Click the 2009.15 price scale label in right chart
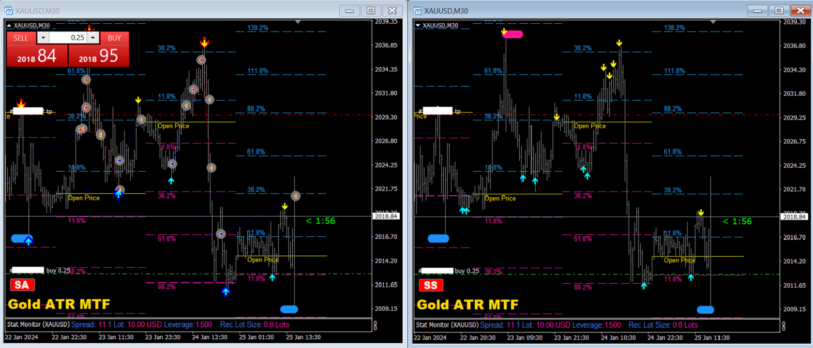The height and width of the screenshot is (348, 813). pos(795,309)
